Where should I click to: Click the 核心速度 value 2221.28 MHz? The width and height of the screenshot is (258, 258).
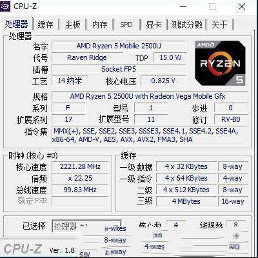(80, 166)
